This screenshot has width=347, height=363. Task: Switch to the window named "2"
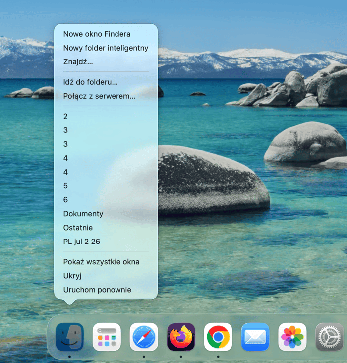coord(106,116)
